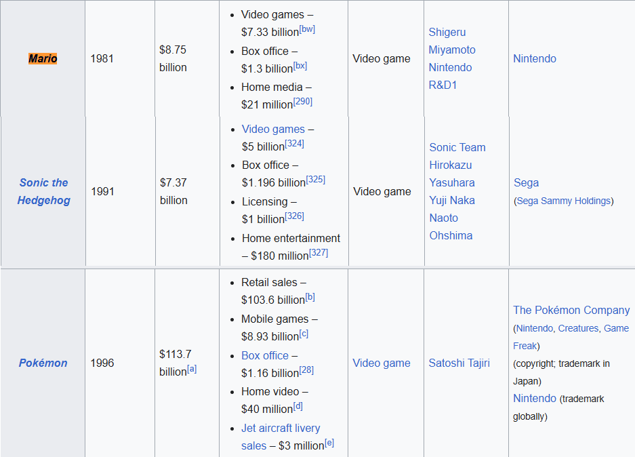This screenshot has height=457, width=635.
Task: Open the Pokémon franchise link
Action: (43, 363)
